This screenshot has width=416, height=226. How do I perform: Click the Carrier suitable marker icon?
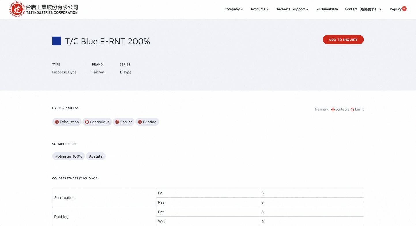[117, 122]
